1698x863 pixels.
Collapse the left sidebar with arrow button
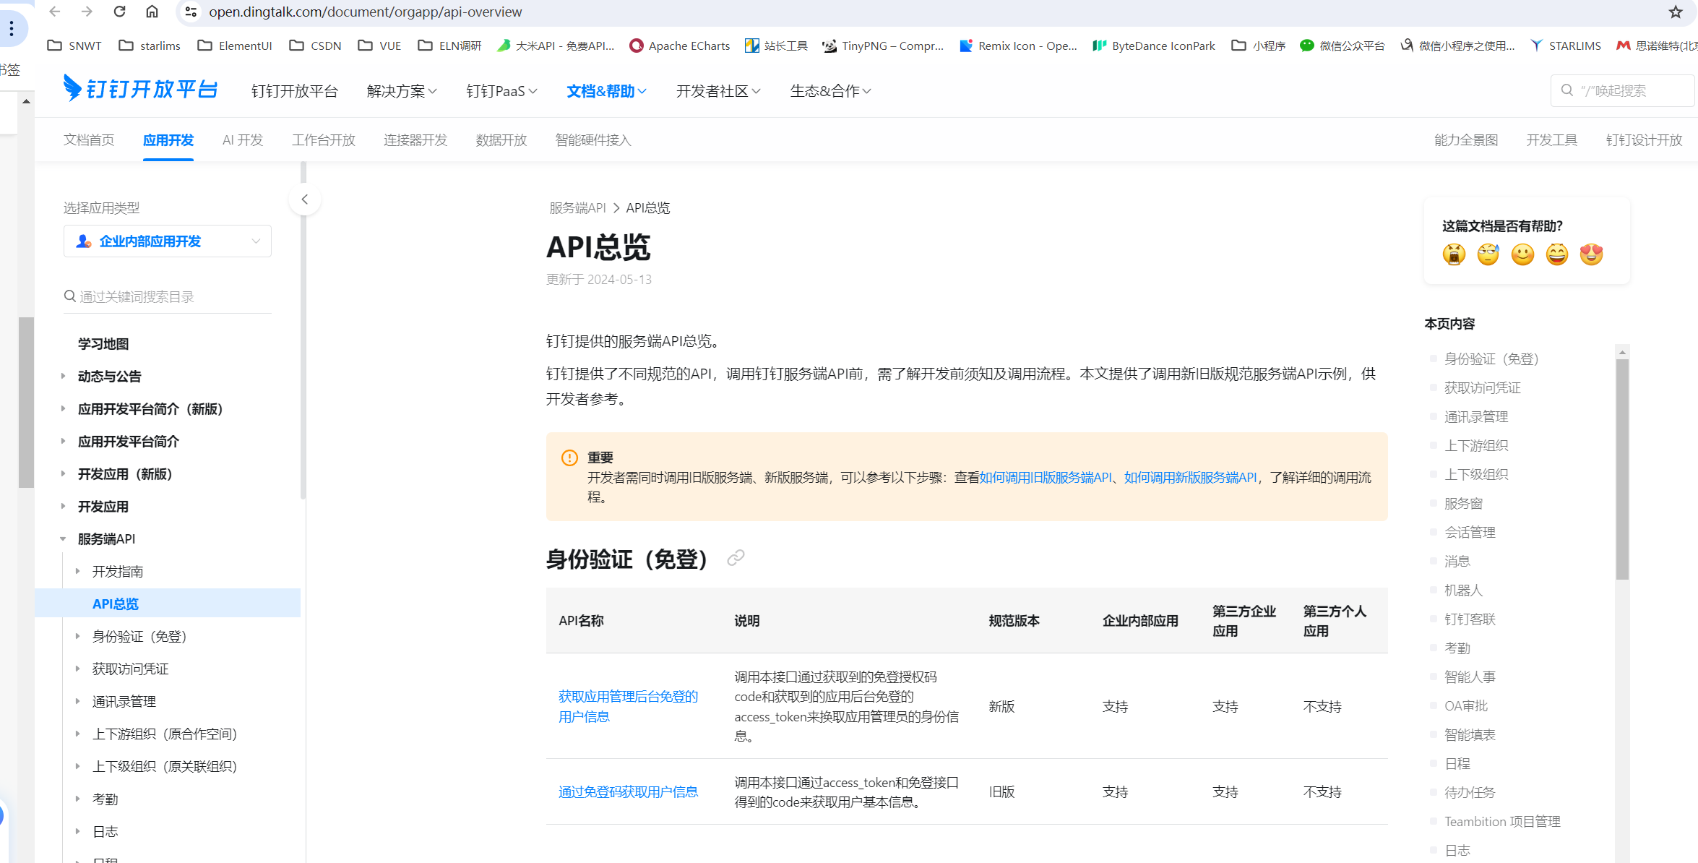pos(304,199)
